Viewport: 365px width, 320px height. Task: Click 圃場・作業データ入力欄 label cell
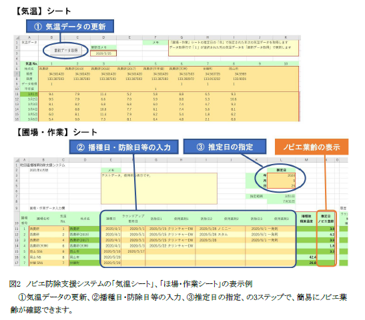[x=47, y=208]
